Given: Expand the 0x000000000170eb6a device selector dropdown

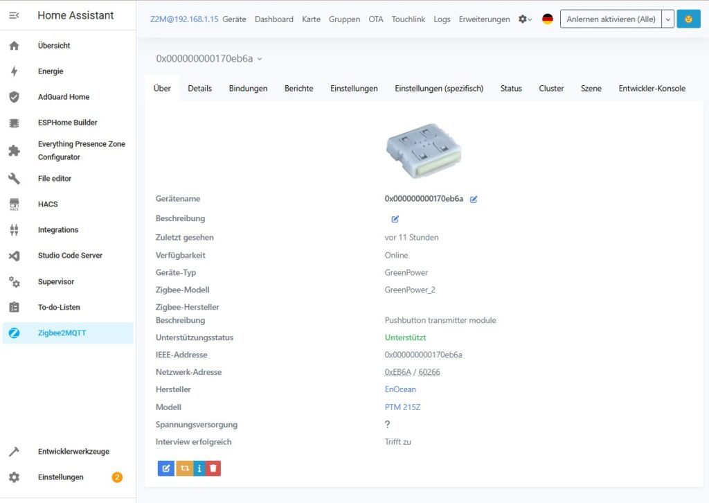Looking at the screenshot, I should (209, 59).
